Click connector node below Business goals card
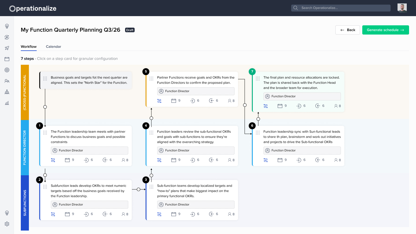The height and width of the screenshot is (234, 416). point(45,107)
